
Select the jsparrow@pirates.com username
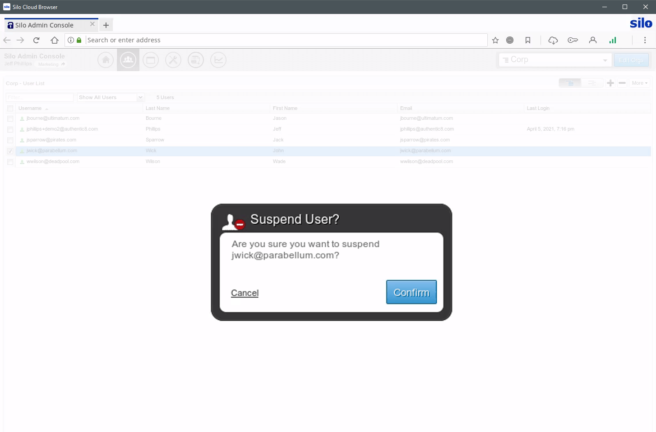(x=51, y=140)
